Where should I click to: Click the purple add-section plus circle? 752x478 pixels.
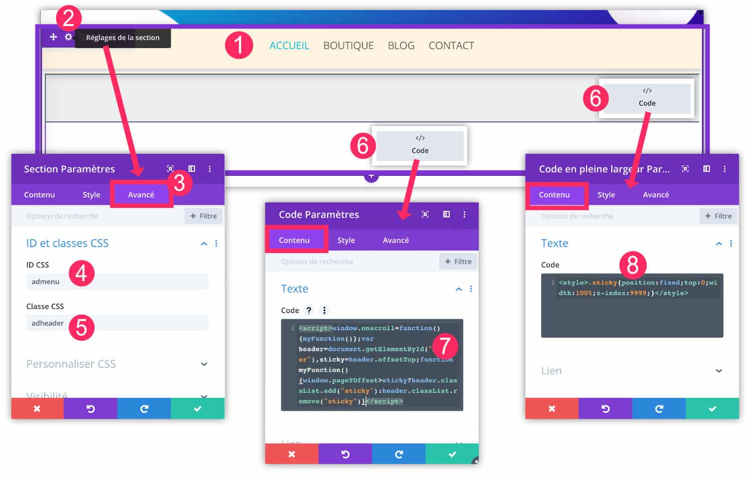point(371,176)
